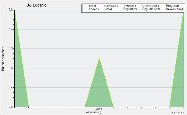
Task: Click the green Ediciones legend line
Action: coord(101,6)
